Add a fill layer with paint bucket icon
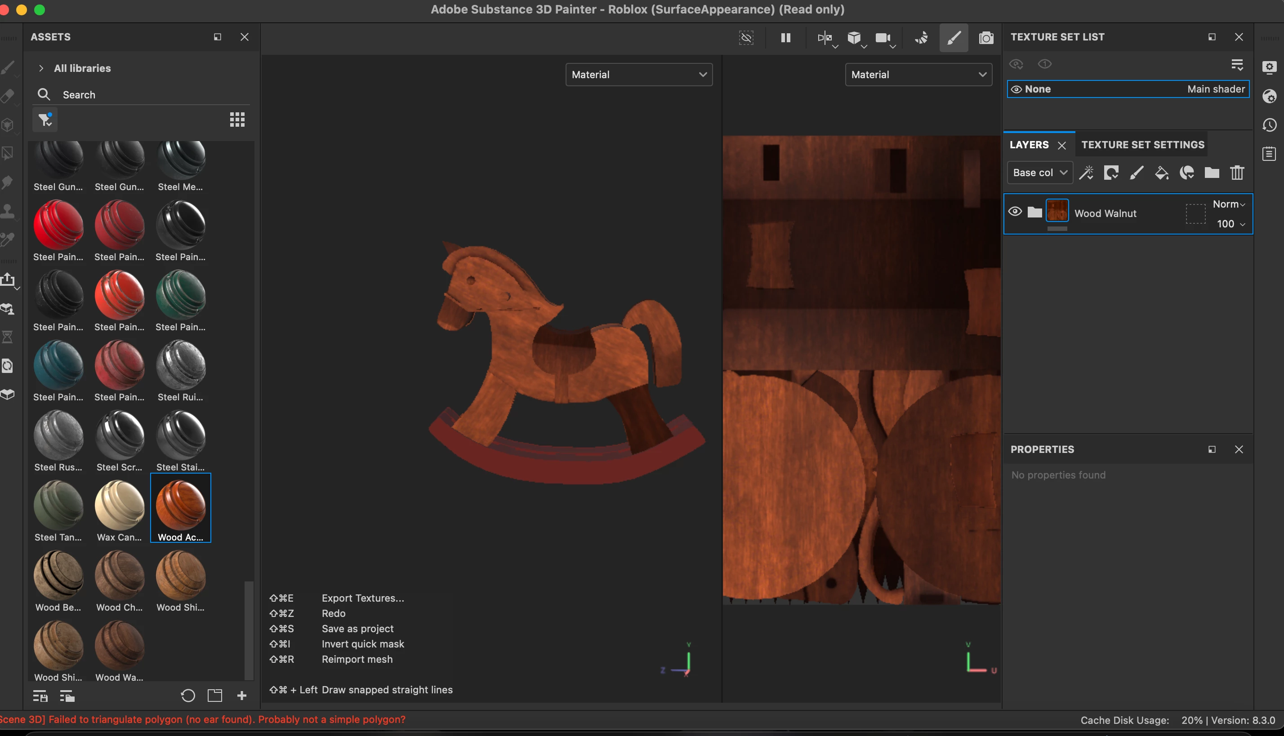The image size is (1284, 736). coord(1161,173)
